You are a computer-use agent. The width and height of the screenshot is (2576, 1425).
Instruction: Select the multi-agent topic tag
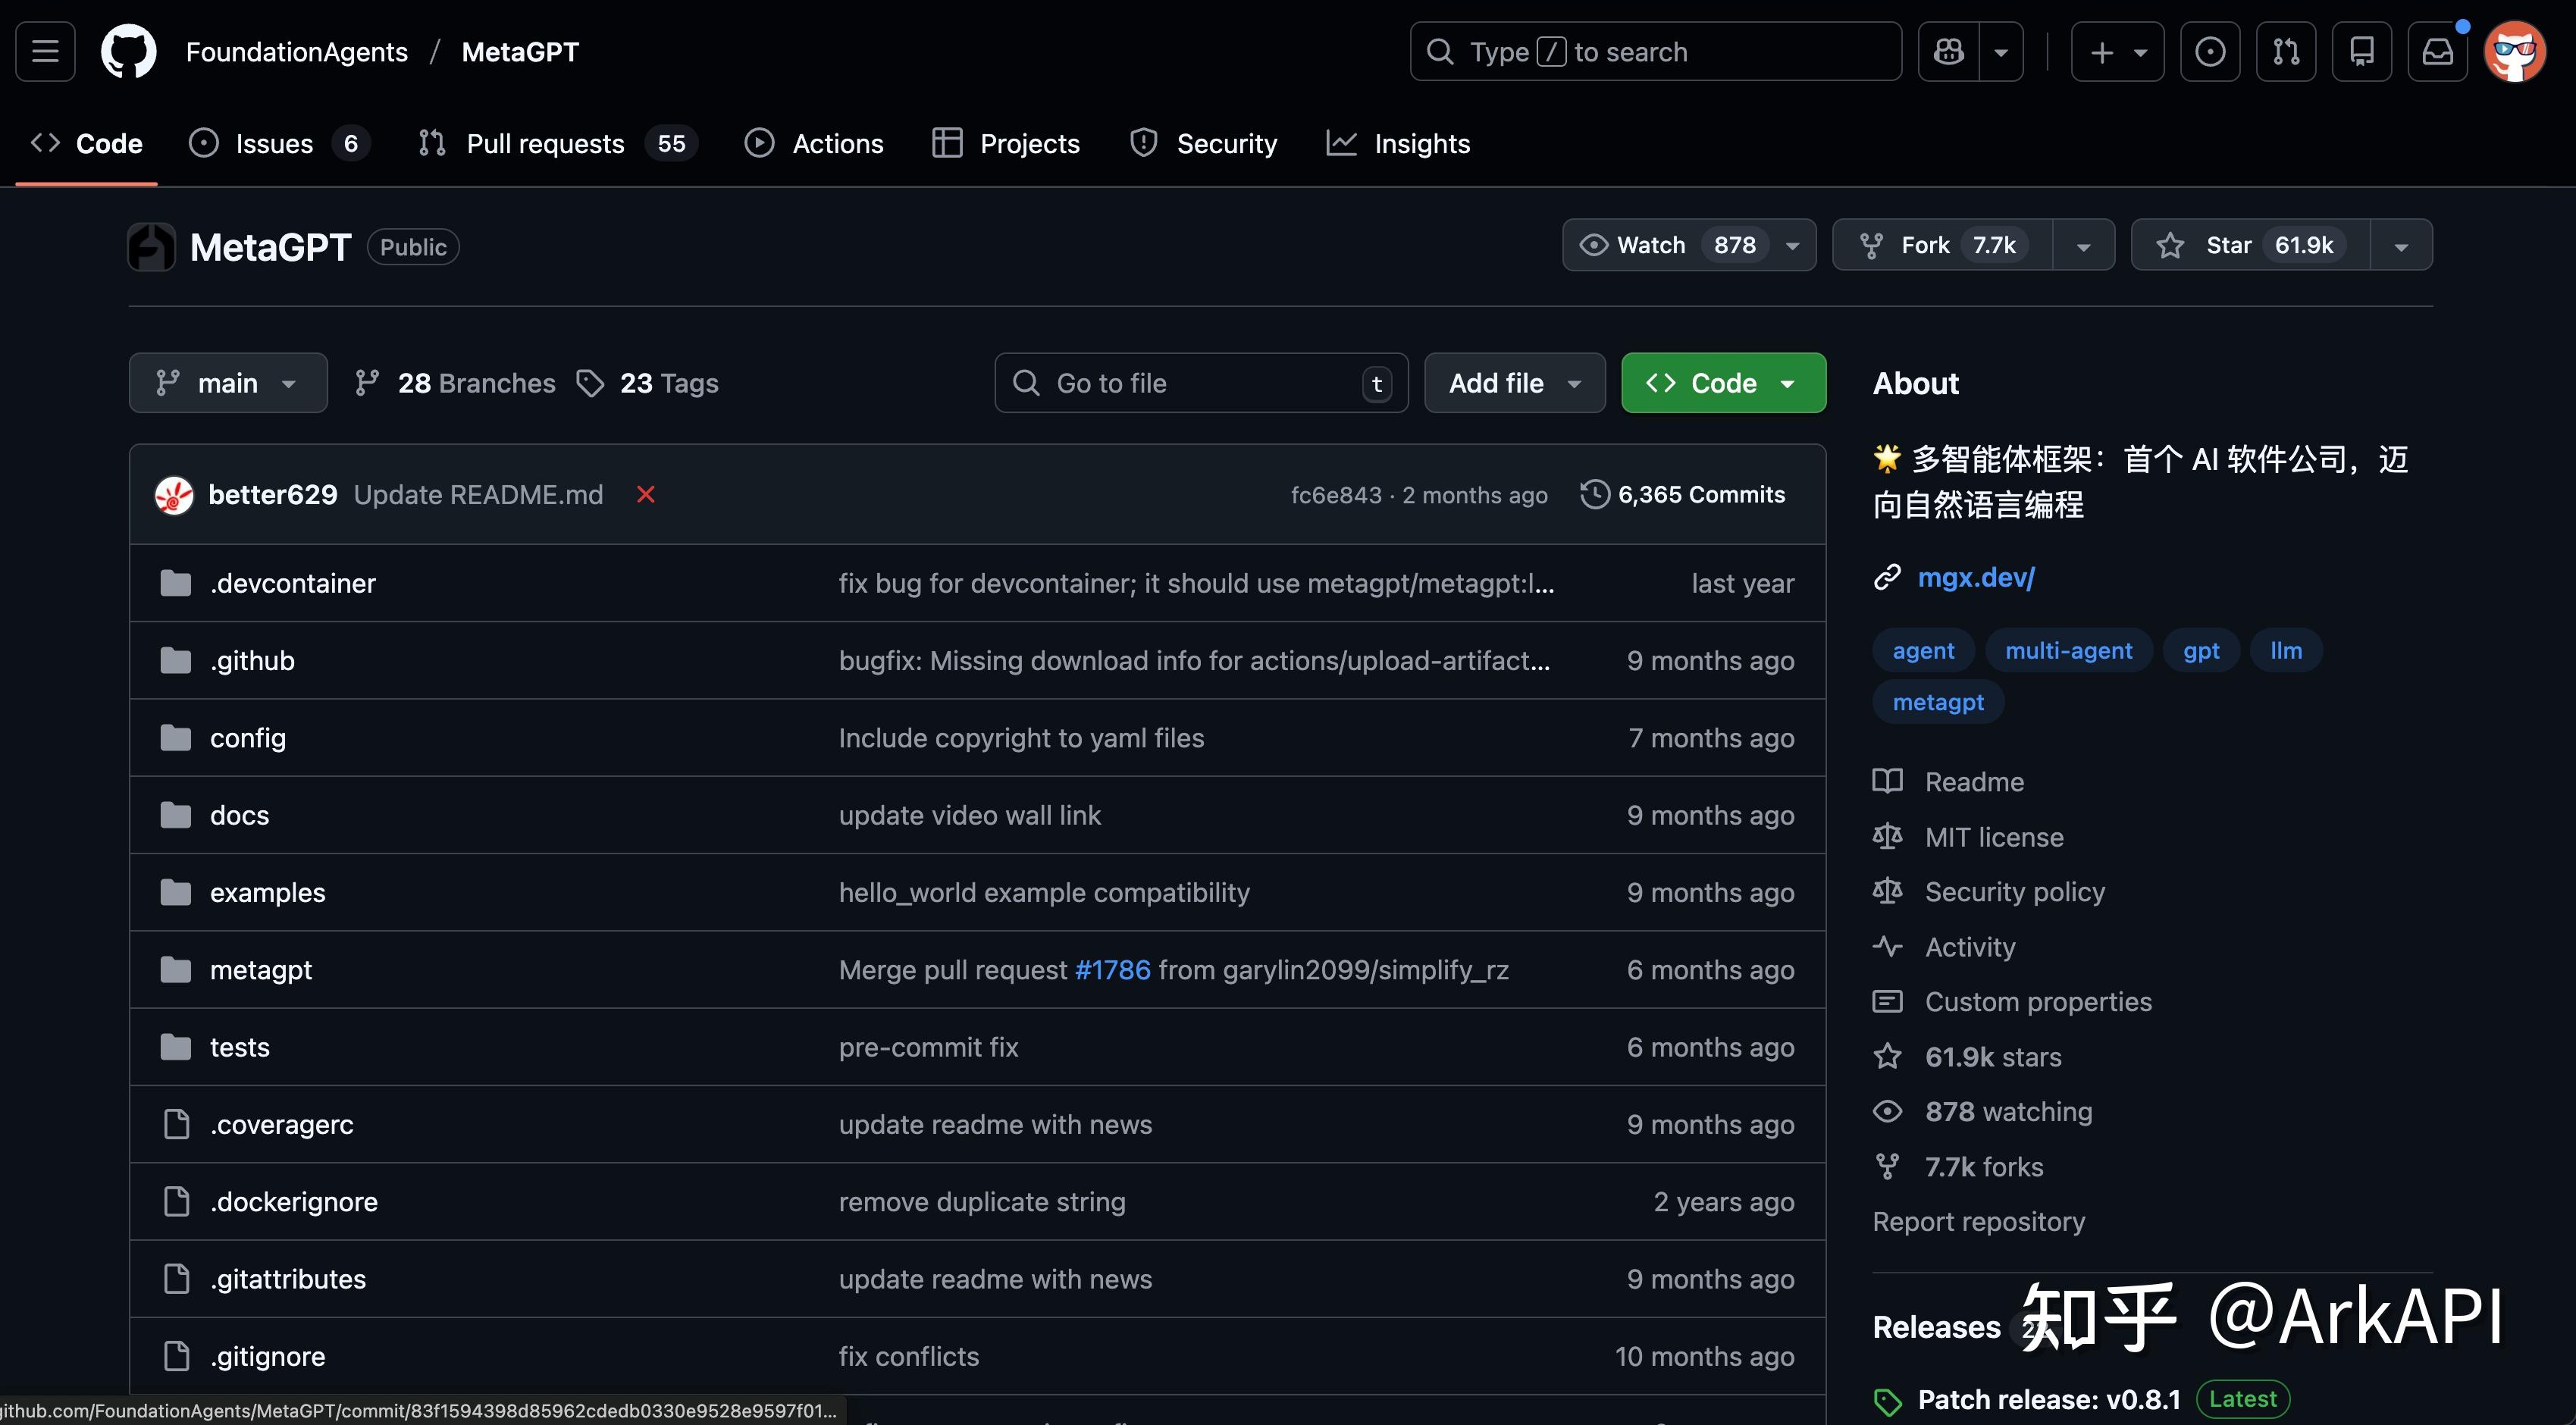point(2068,650)
